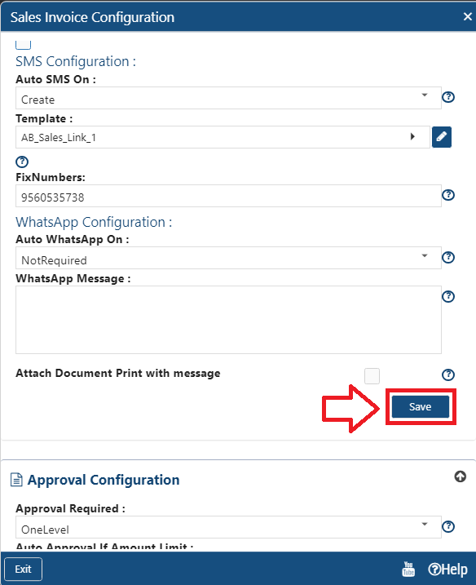
Task: Click the help icon beside WhatsApp Message box
Action: tap(448, 297)
